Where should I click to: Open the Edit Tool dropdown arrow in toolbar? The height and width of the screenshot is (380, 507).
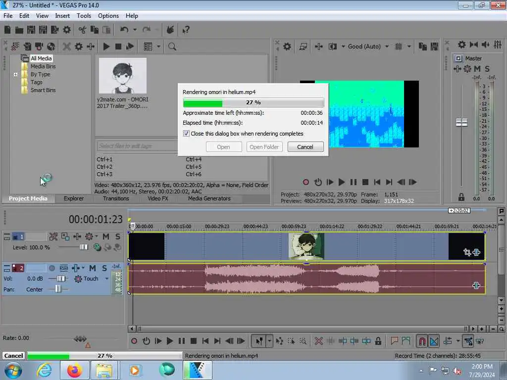(x=269, y=341)
